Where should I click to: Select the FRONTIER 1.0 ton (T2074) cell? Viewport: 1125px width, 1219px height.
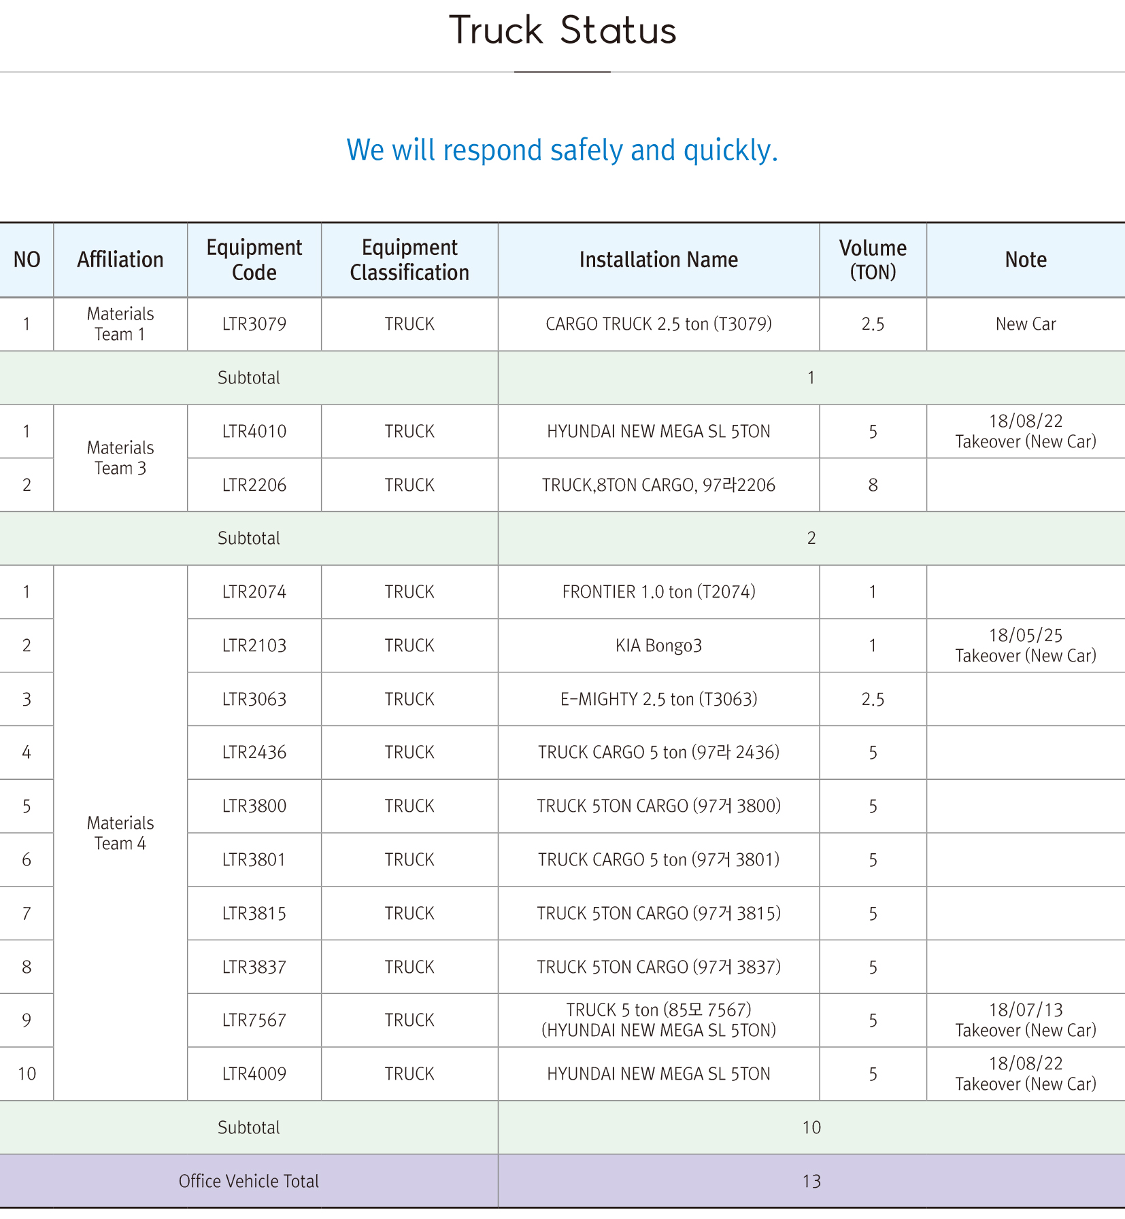click(658, 592)
